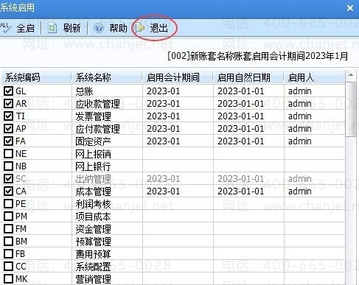Enable the FM 资金管理 checkbox
The image size is (359, 285).
pyautogui.click(x=8, y=229)
